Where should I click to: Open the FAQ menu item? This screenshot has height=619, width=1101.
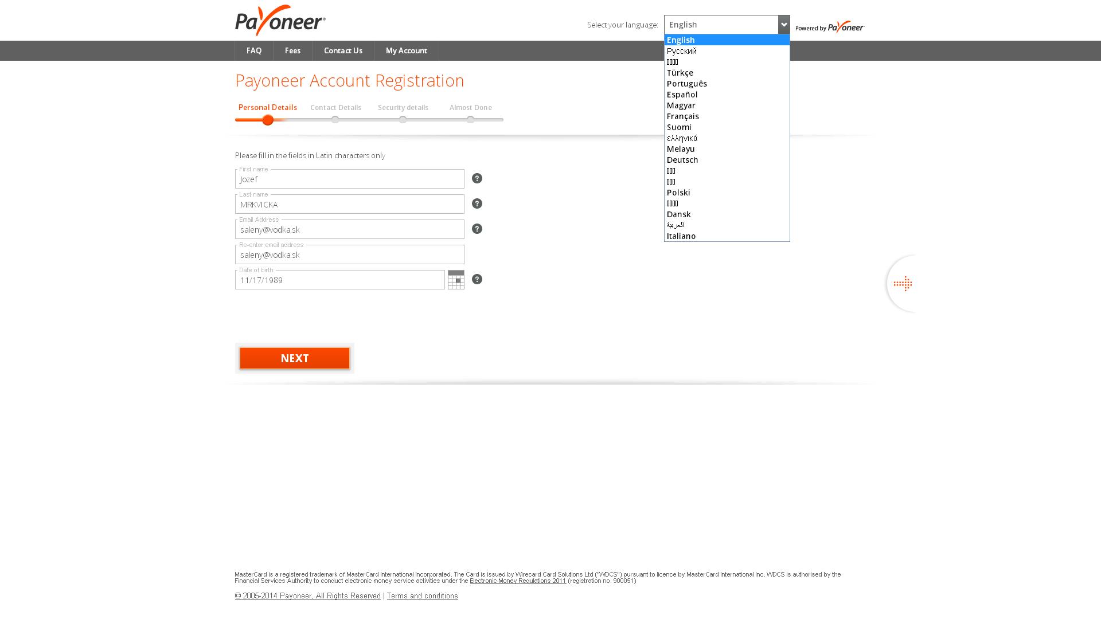point(254,50)
